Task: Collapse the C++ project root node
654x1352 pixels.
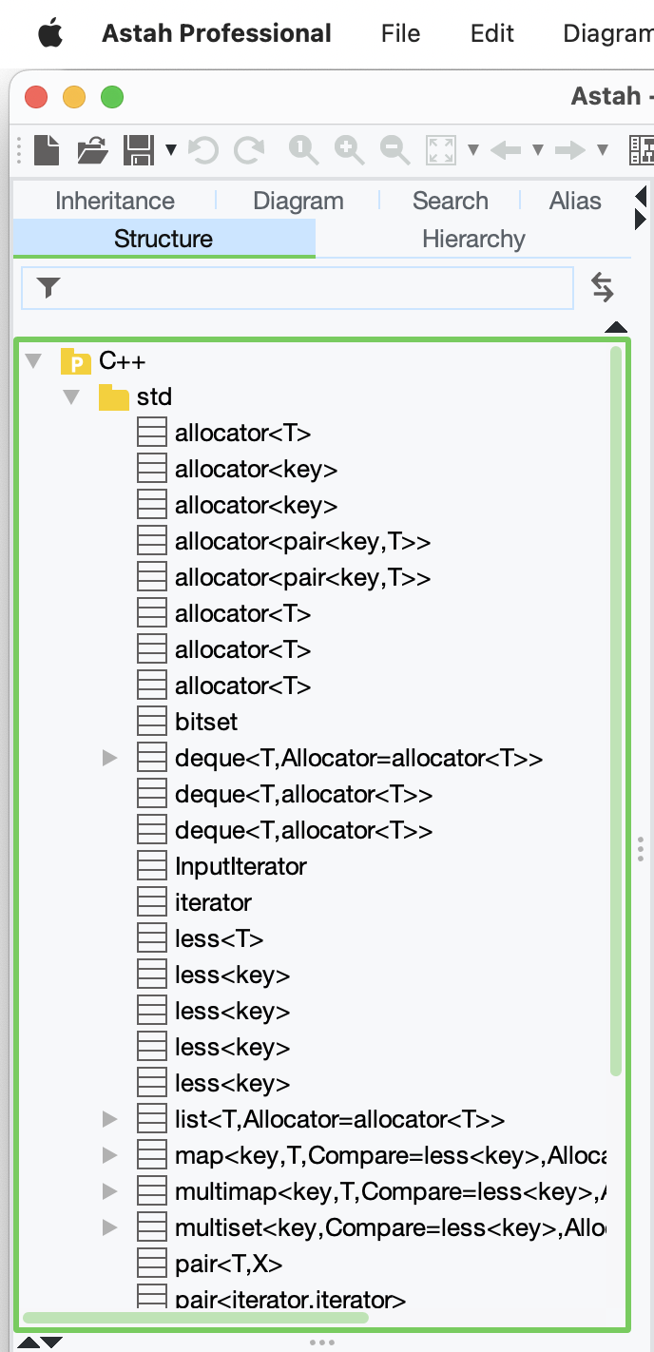Action: pos(34,361)
